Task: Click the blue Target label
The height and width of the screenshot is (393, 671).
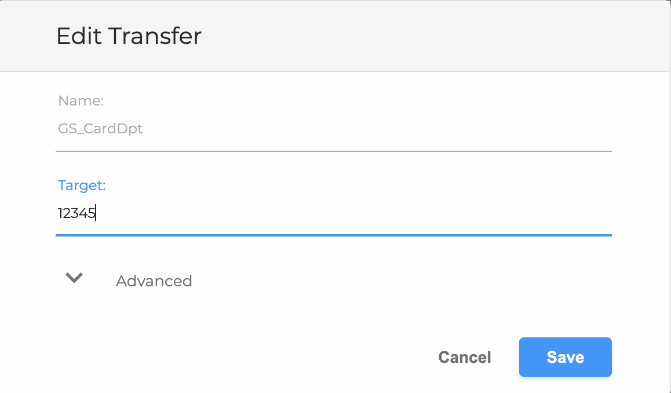Action: (82, 185)
